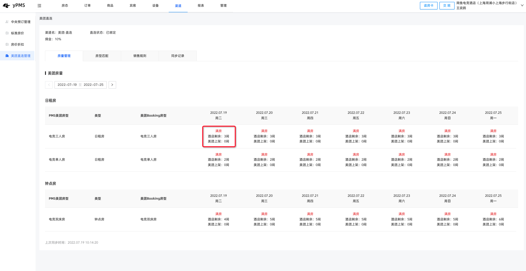
Task: Switch to the 销售规则 tab
Action: tap(140, 56)
